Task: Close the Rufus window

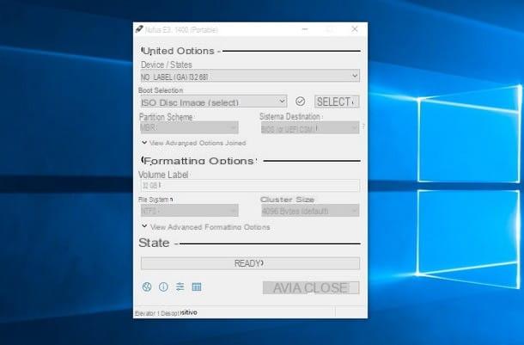Action: pyautogui.click(x=355, y=29)
